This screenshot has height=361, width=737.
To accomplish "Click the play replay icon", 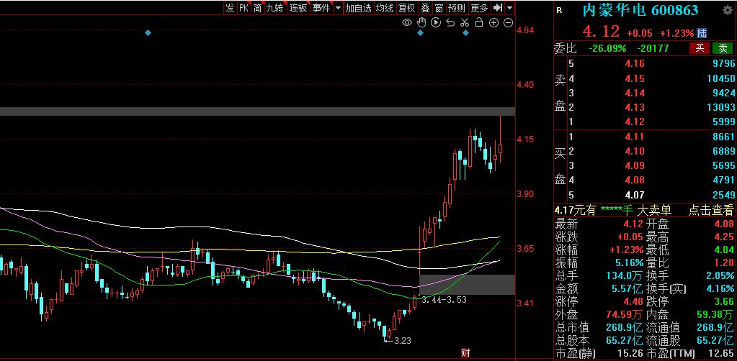I will point(436,23).
